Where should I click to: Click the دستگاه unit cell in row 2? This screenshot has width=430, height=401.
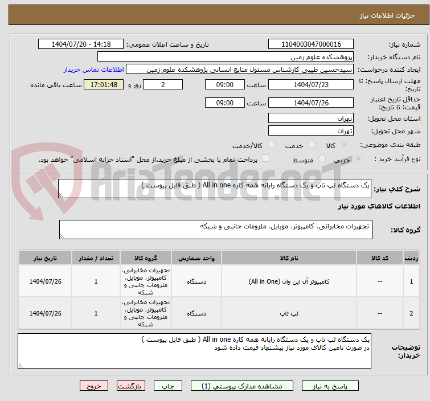(196, 313)
